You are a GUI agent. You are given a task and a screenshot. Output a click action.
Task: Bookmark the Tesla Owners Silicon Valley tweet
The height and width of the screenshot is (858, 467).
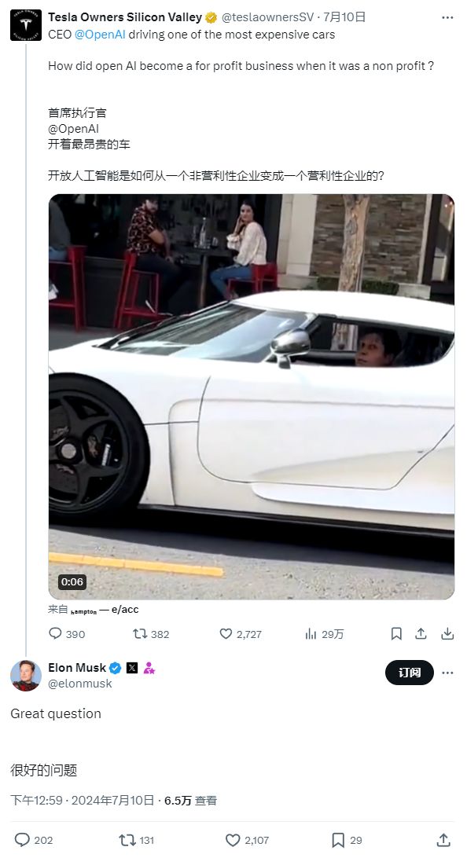(x=396, y=633)
